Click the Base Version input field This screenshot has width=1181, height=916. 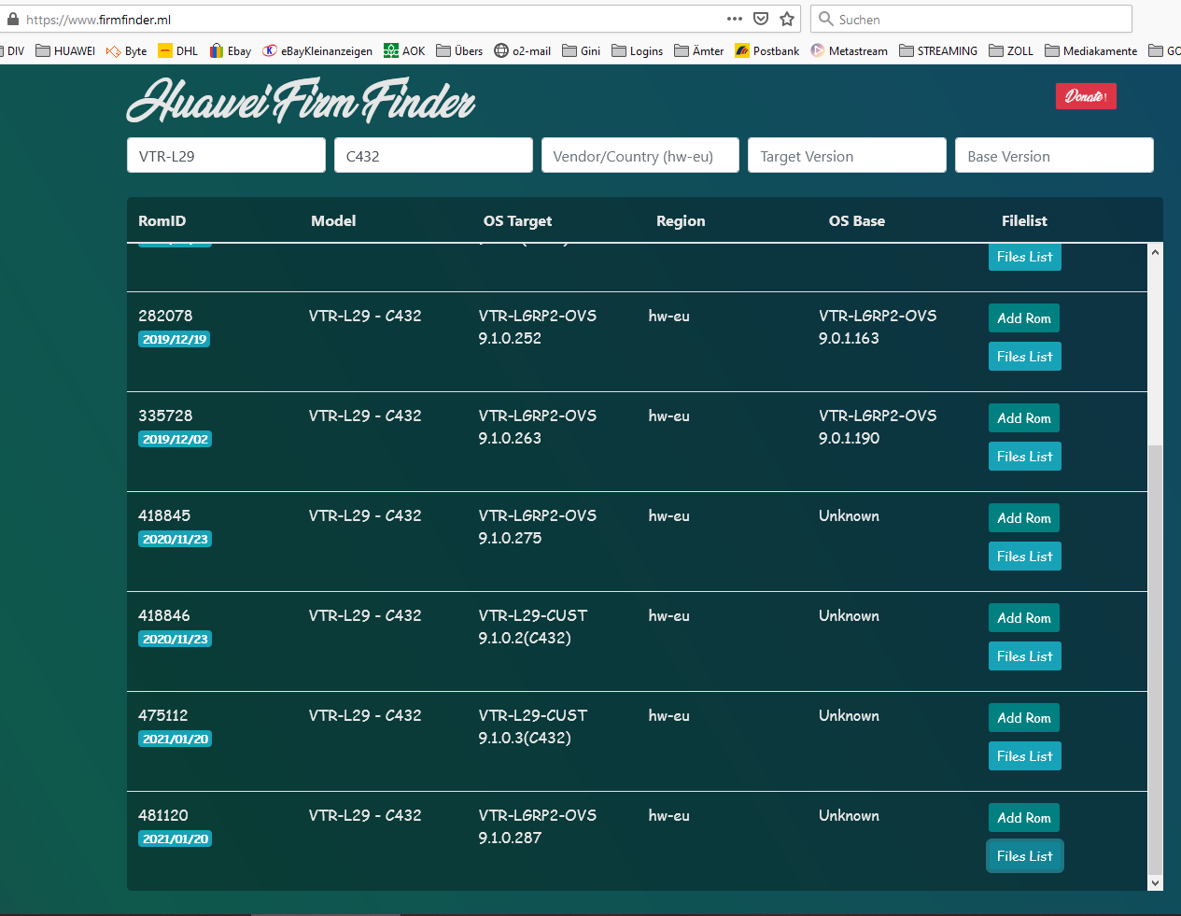tap(1054, 156)
